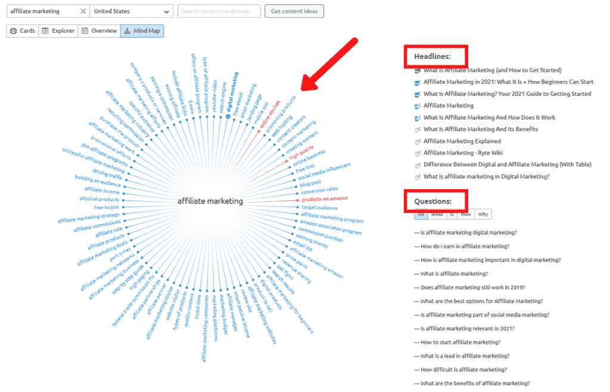Select the red 'products on amazon' mind map node

(x=325, y=199)
